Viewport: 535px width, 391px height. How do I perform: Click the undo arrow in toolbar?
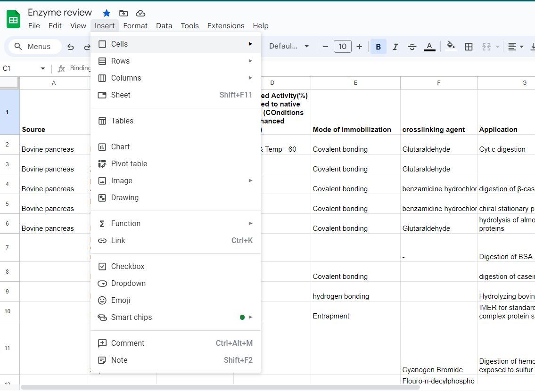pyautogui.click(x=71, y=47)
